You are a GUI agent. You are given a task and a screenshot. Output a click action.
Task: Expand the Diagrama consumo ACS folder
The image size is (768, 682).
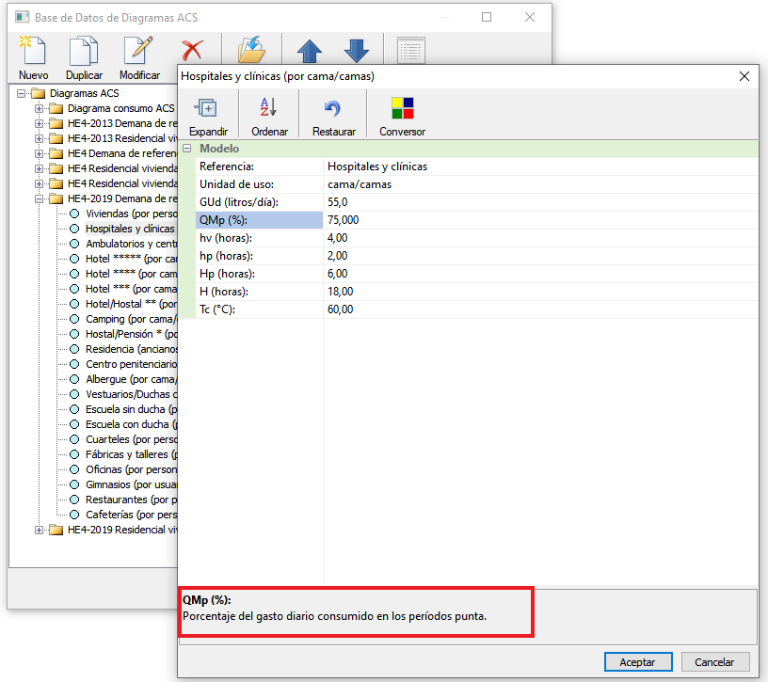point(40,108)
